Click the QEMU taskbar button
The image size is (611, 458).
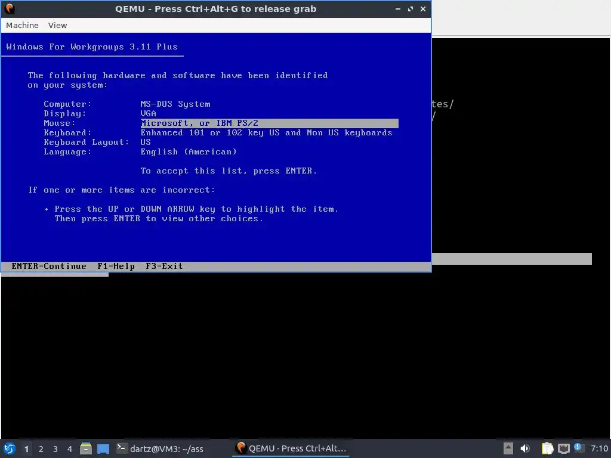click(291, 448)
